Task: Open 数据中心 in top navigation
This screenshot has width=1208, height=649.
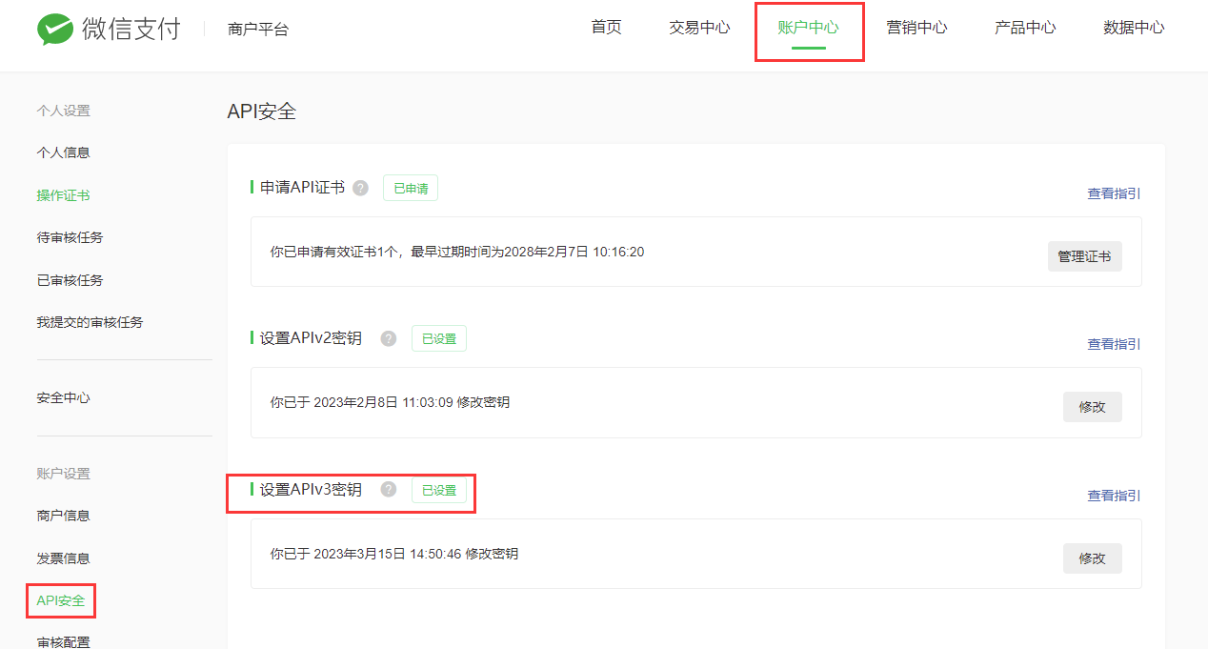Action: pyautogui.click(x=1134, y=28)
